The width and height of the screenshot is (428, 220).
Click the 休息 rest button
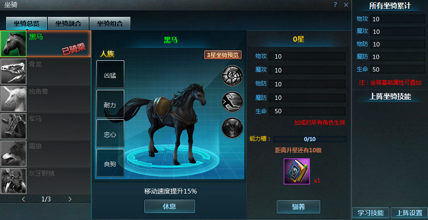[169, 207]
